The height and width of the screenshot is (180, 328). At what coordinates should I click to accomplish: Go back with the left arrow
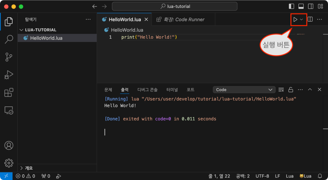(95, 6)
